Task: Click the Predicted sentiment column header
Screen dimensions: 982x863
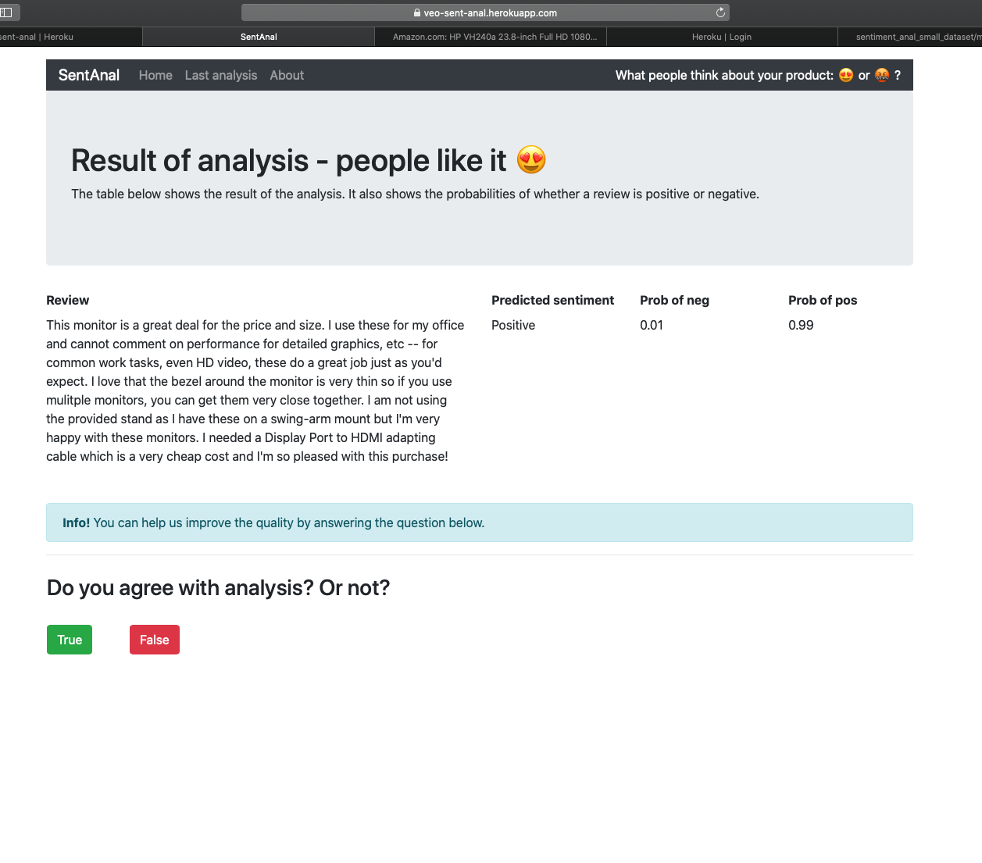Action: [x=552, y=300]
